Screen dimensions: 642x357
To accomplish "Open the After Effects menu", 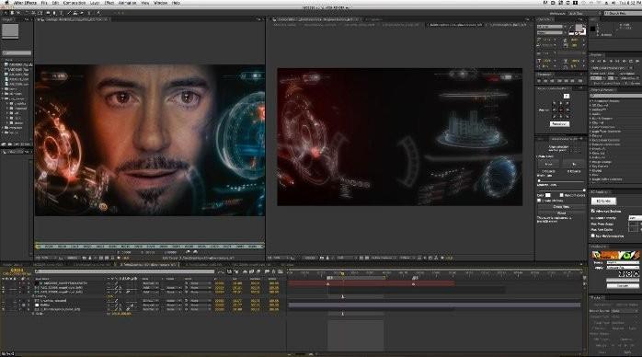I will [x=25, y=3].
